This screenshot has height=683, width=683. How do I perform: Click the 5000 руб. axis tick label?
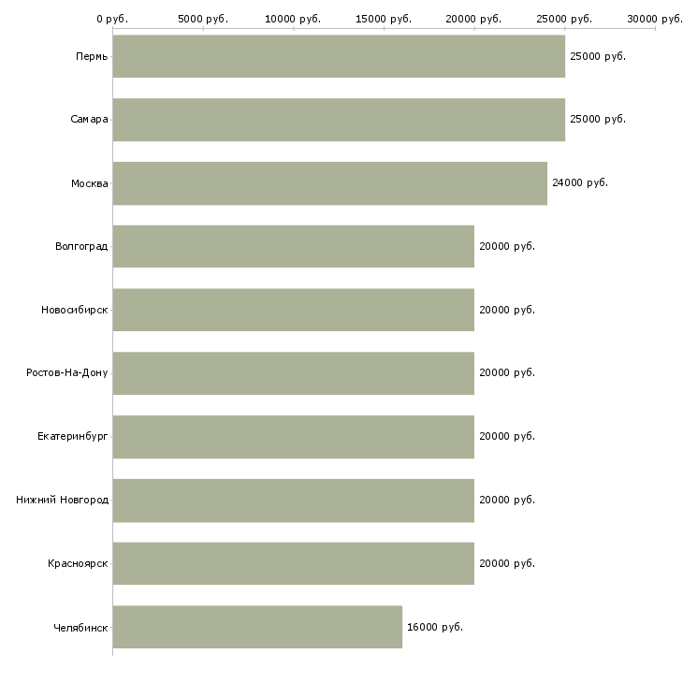coord(202,19)
